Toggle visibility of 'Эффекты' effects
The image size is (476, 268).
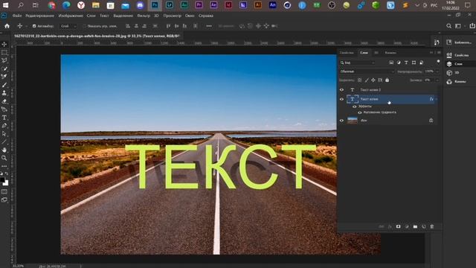coord(354,106)
